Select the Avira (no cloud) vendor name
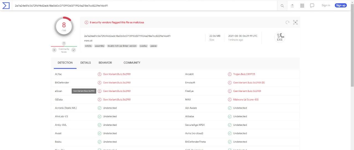The height and width of the screenshot is (150, 354). pyautogui.click(x=194, y=133)
